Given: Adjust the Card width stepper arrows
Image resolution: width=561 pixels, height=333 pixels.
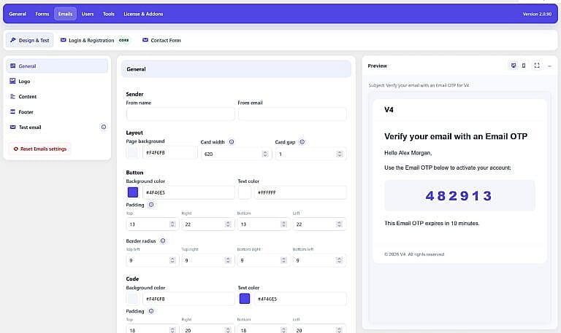Looking at the screenshot, I should [x=265, y=154].
